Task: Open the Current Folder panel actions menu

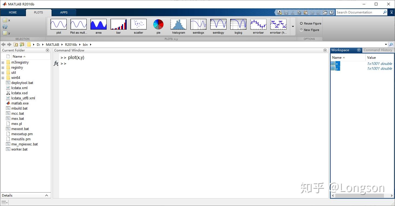Action: pyautogui.click(x=48, y=50)
